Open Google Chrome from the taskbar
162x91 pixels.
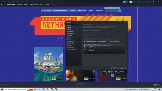tap(48, 89)
